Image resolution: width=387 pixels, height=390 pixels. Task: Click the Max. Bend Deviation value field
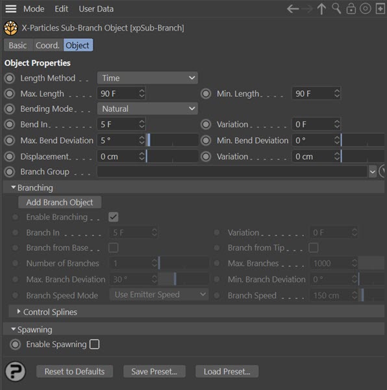point(118,140)
